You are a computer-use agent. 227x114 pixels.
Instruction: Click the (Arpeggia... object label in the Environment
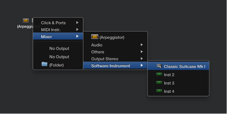point(25,26)
